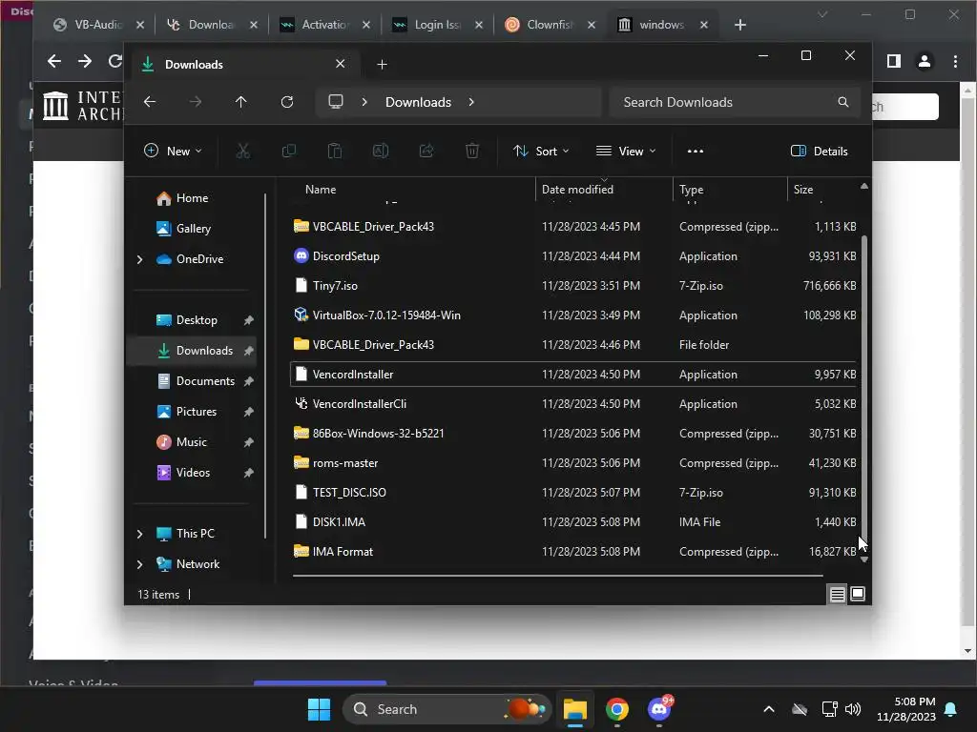The image size is (977, 732).
Task: Toggle the Details pane button
Action: 819,151
